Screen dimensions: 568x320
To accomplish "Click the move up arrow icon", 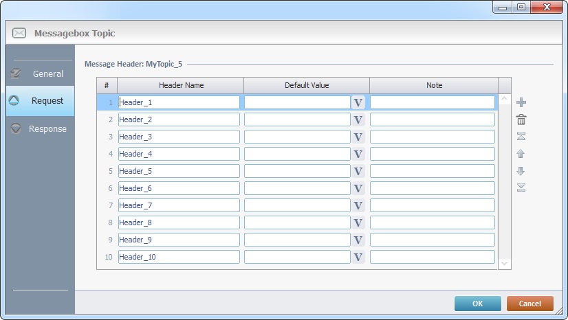I will [521, 154].
